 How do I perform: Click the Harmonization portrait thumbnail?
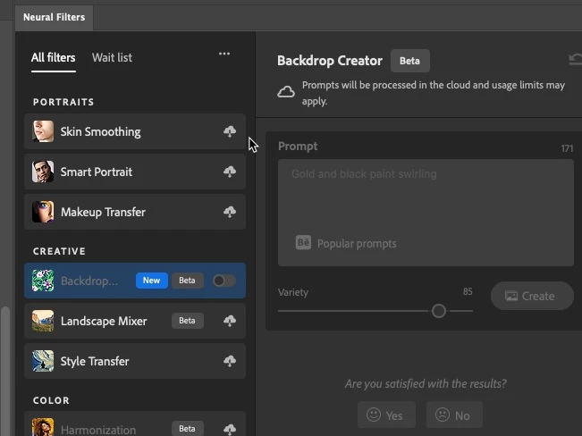(x=43, y=427)
